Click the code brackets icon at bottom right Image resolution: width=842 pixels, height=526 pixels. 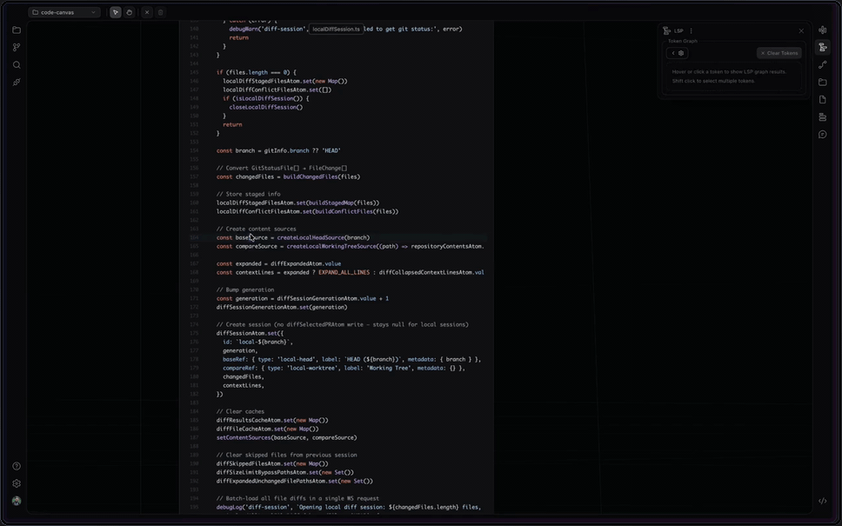click(x=823, y=501)
